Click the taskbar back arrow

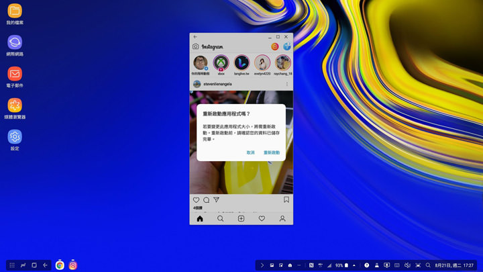(46, 265)
